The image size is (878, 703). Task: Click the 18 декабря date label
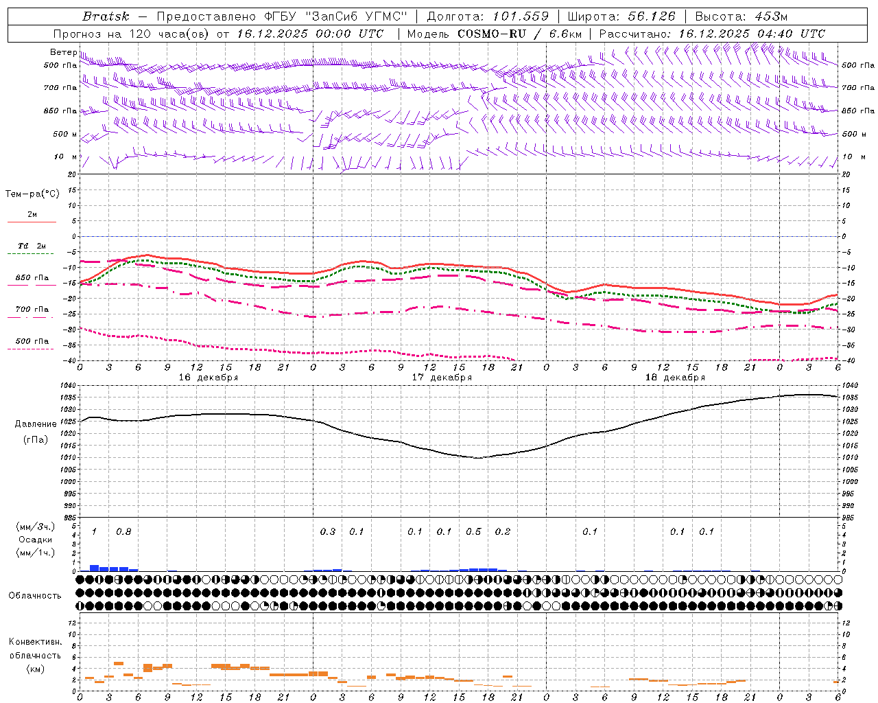(675, 378)
